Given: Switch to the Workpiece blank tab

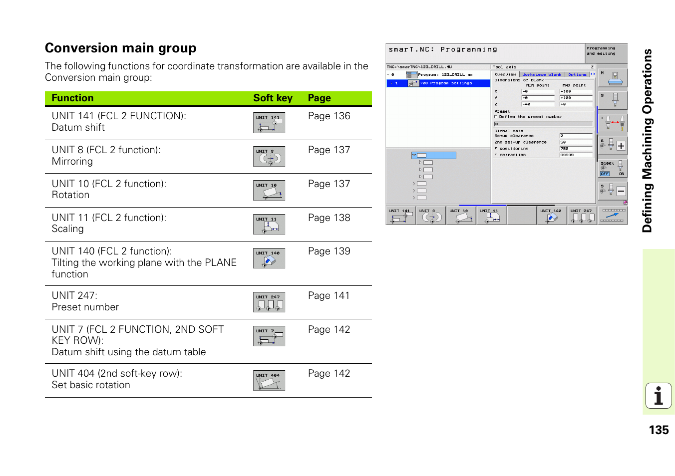Looking at the screenshot, I should coord(542,74).
